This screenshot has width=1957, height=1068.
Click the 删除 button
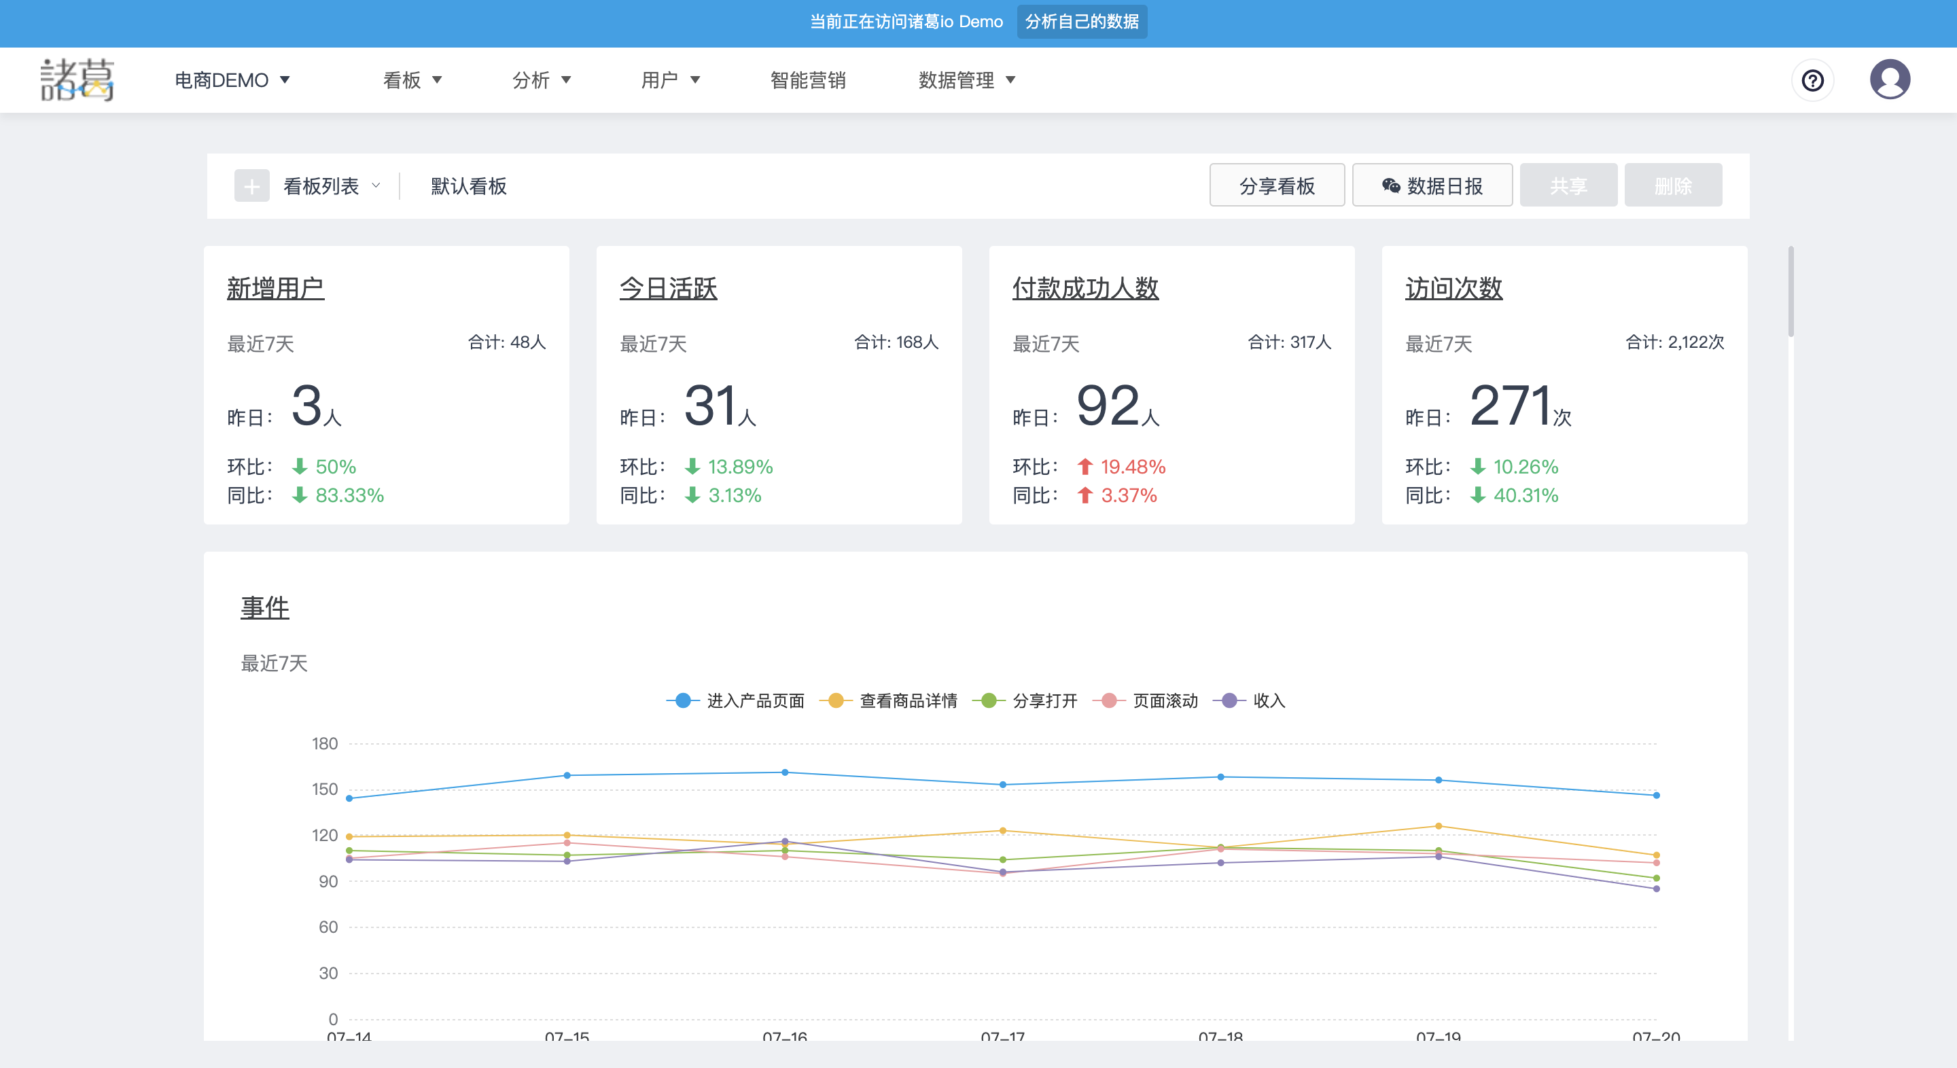1673,185
